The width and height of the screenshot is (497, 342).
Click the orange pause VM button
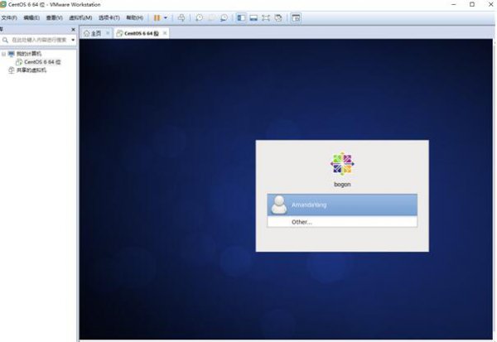pyautogui.click(x=157, y=17)
